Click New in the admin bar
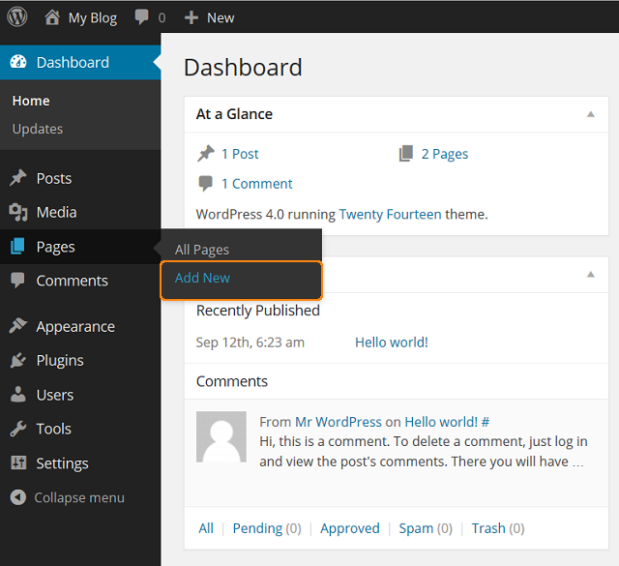This screenshot has width=619, height=566. coord(221,17)
